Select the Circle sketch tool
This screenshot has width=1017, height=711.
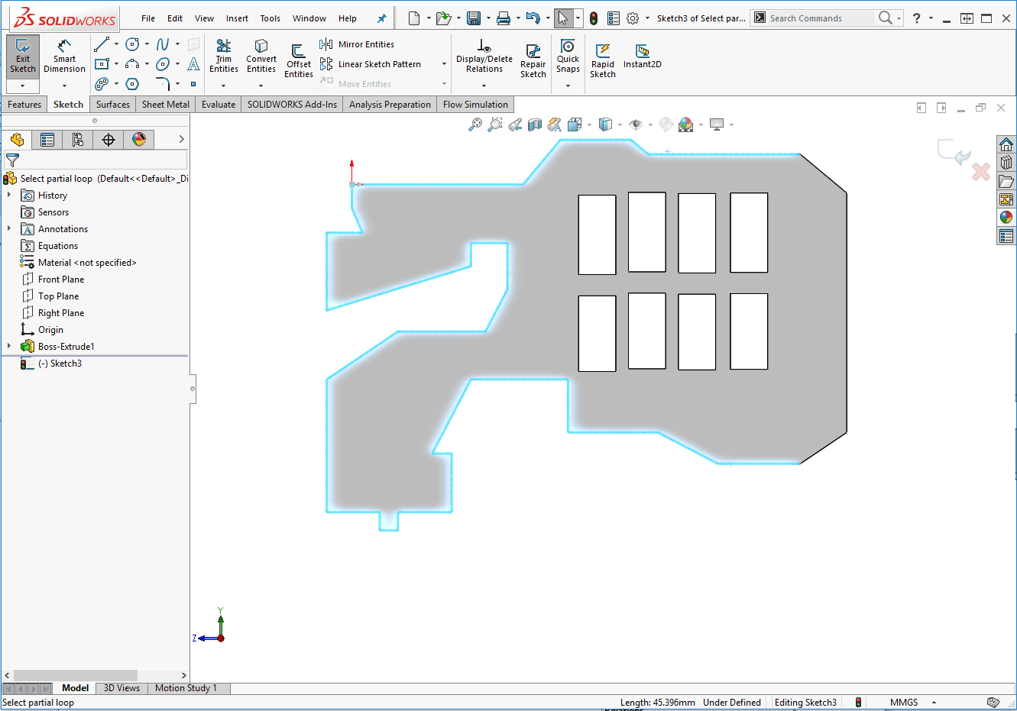[131, 44]
